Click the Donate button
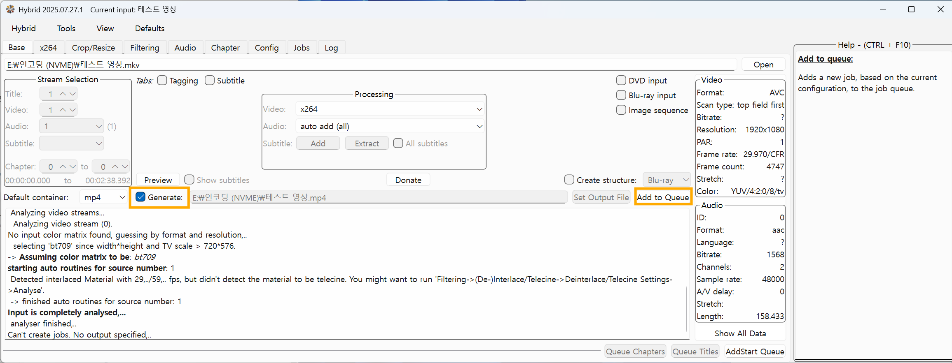Image resolution: width=952 pixels, height=363 pixels. pos(408,180)
